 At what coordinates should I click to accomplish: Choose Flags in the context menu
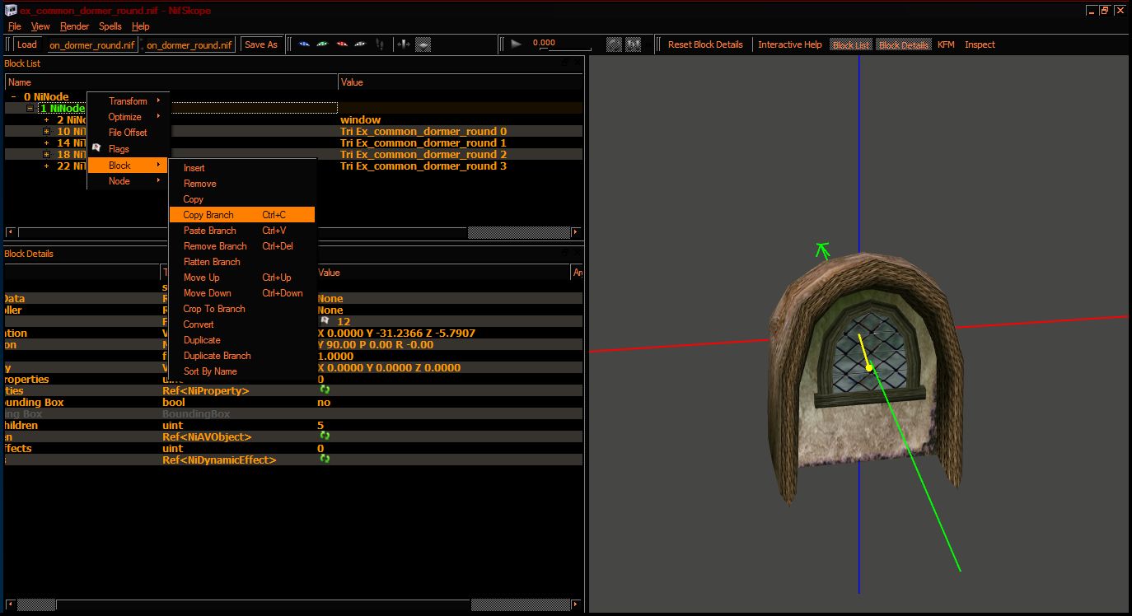pyautogui.click(x=128, y=149)
